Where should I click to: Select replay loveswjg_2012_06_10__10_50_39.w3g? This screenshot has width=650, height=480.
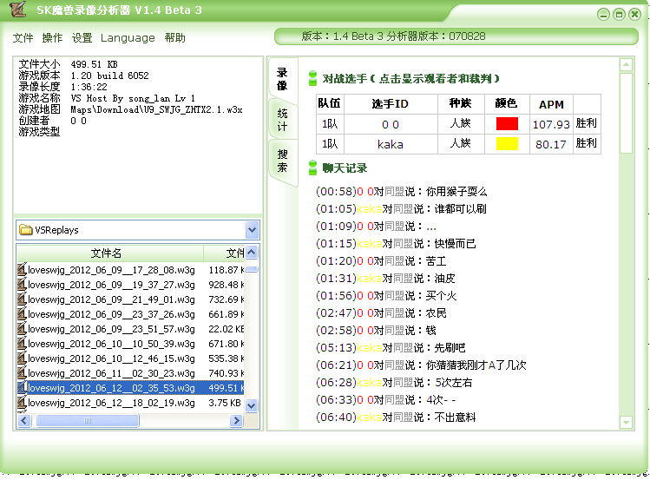pyautogui.click(x=111, y=344)
